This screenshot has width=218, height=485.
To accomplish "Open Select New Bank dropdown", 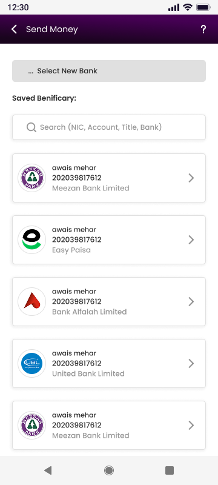I will tap(109, 71).
